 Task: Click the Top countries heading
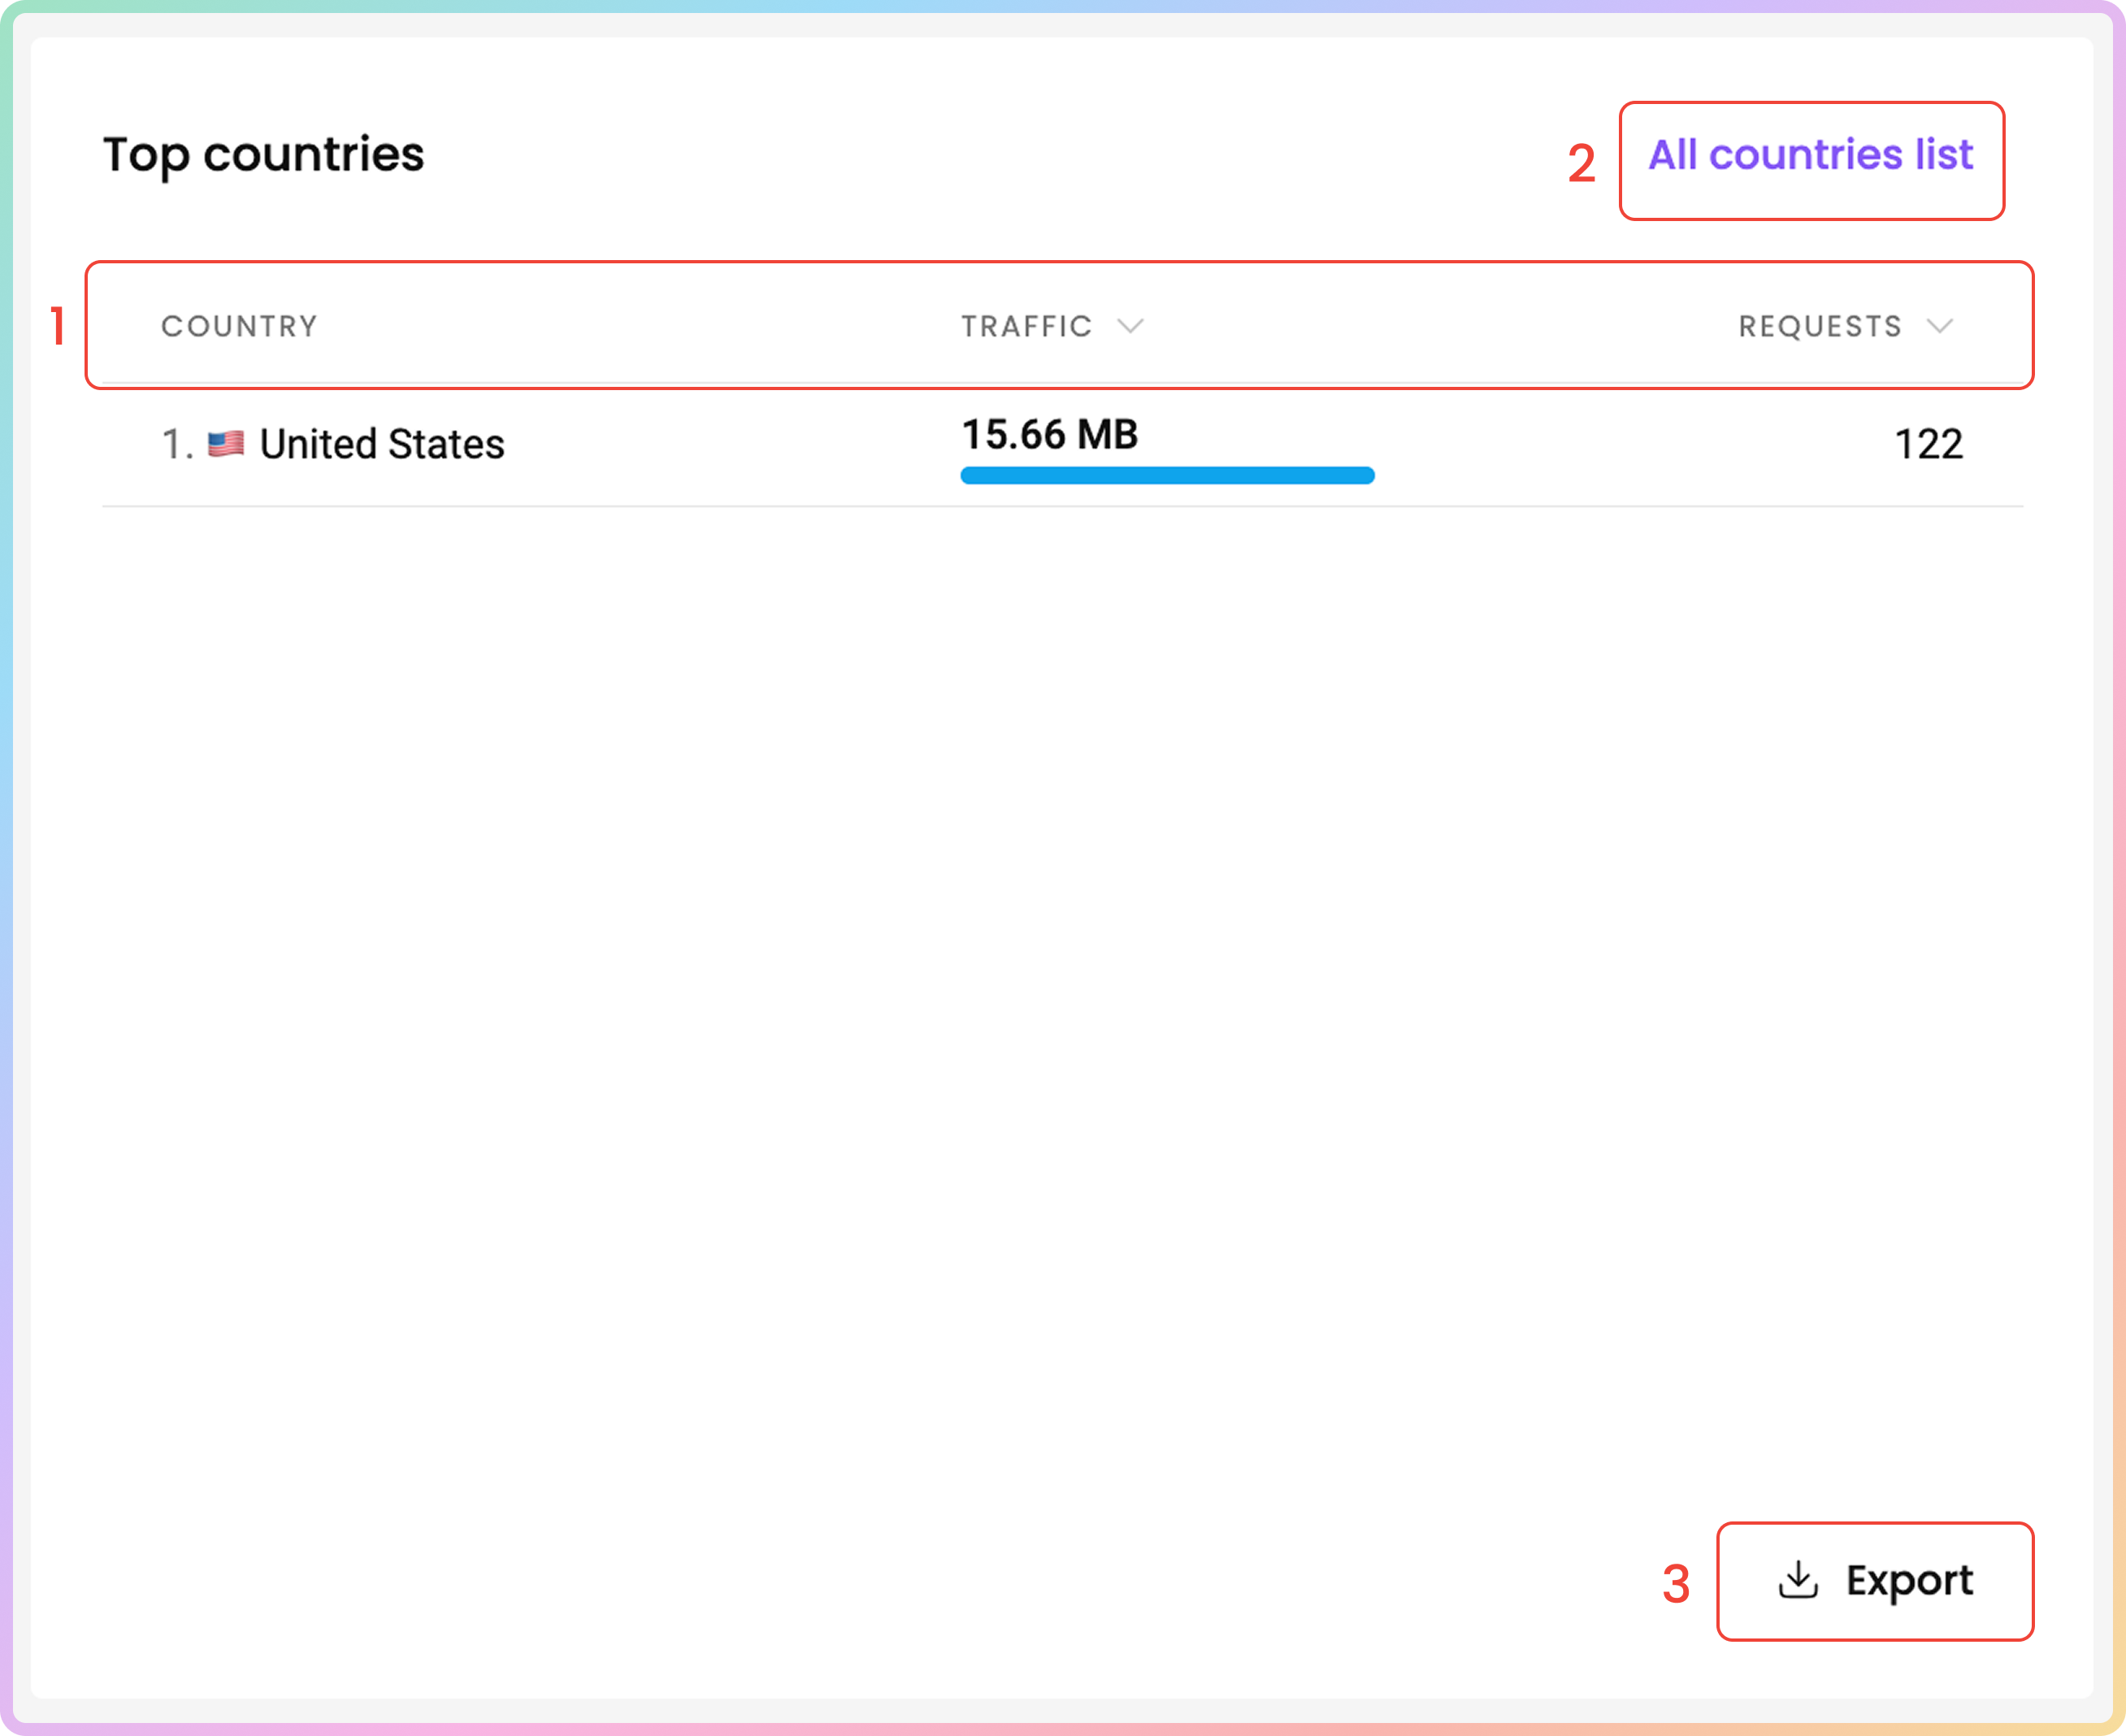pyautogui.click(x=264, y=155)
